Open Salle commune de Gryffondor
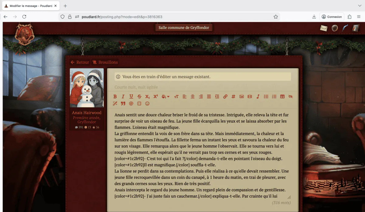This screenshot has width=365, height=212. click(x=184, y=28)
